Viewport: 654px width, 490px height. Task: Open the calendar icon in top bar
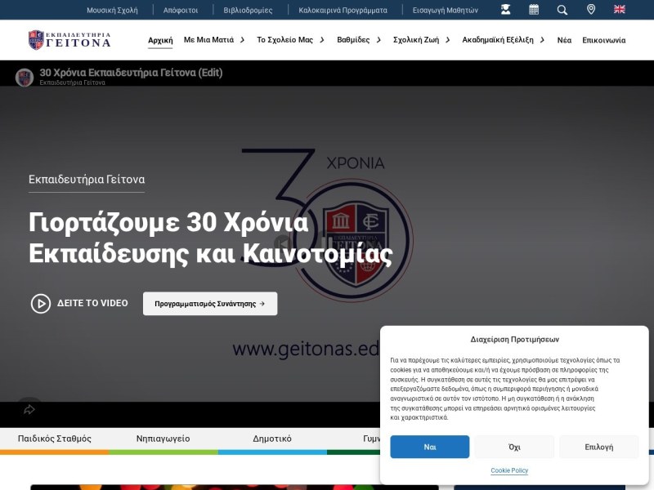tap(534, 10)
